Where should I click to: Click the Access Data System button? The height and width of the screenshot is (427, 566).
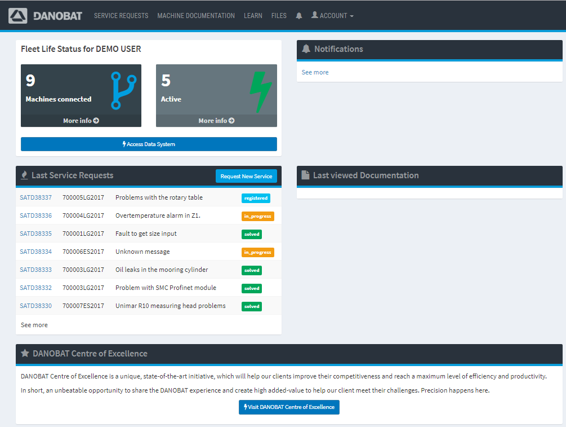[149, 144]
